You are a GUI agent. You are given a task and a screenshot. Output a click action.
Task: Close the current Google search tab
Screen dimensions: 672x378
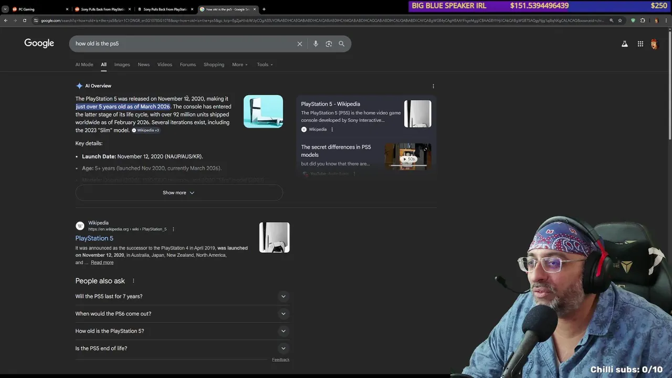(x=255, y=9)
